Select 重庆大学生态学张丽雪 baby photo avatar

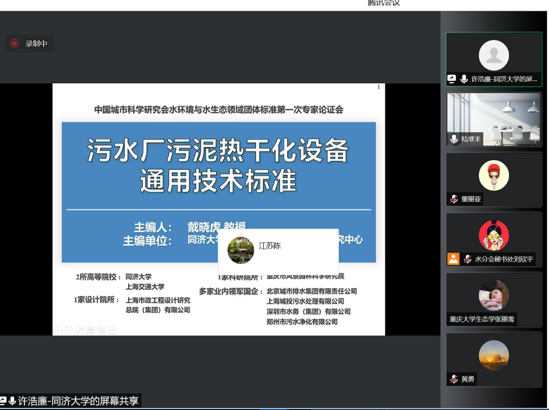coord(494,296)
